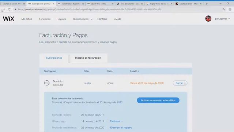Screen dimensions: 234x132
Task: Select the Historia de facturación tab
Action: (88, 58)
